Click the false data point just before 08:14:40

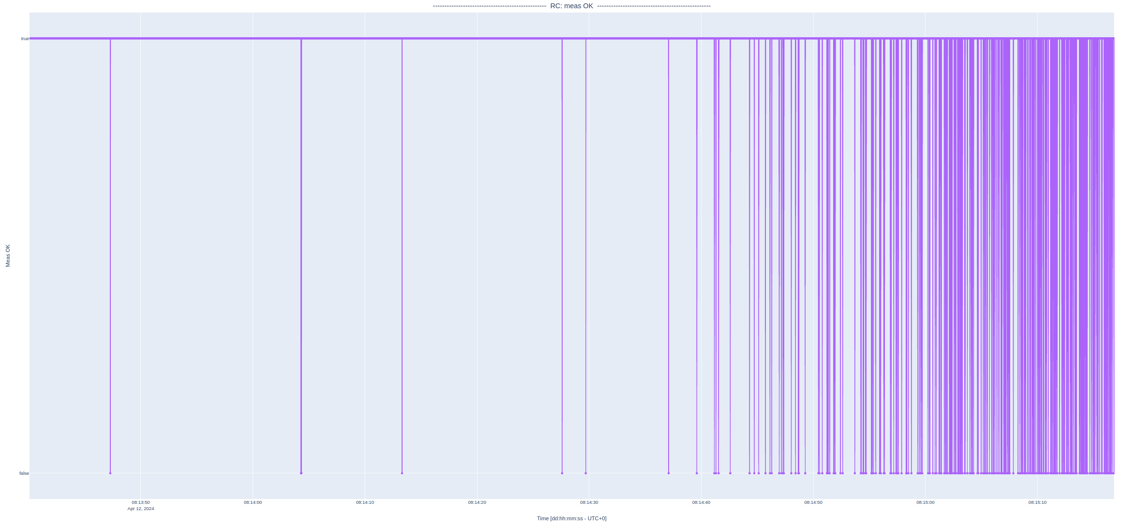(697, 473)
